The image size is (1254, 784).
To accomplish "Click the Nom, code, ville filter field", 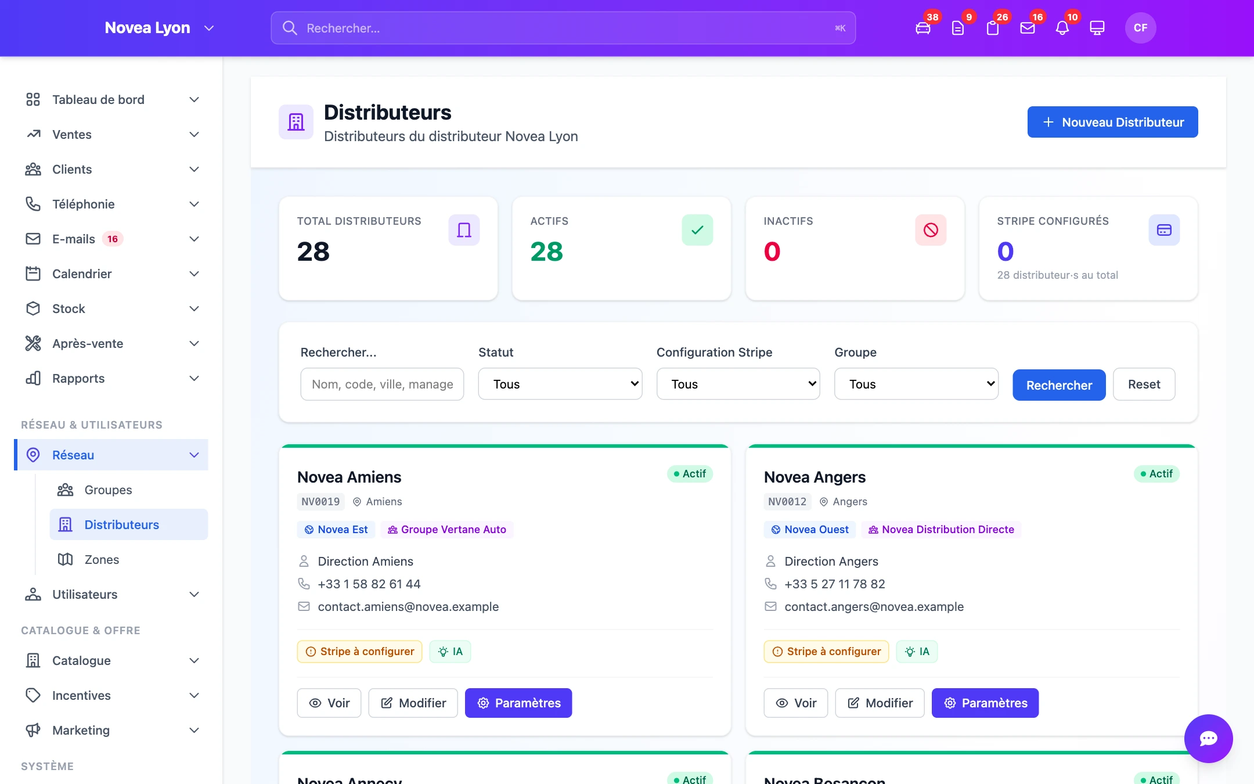I will click(x=382, y=384).
